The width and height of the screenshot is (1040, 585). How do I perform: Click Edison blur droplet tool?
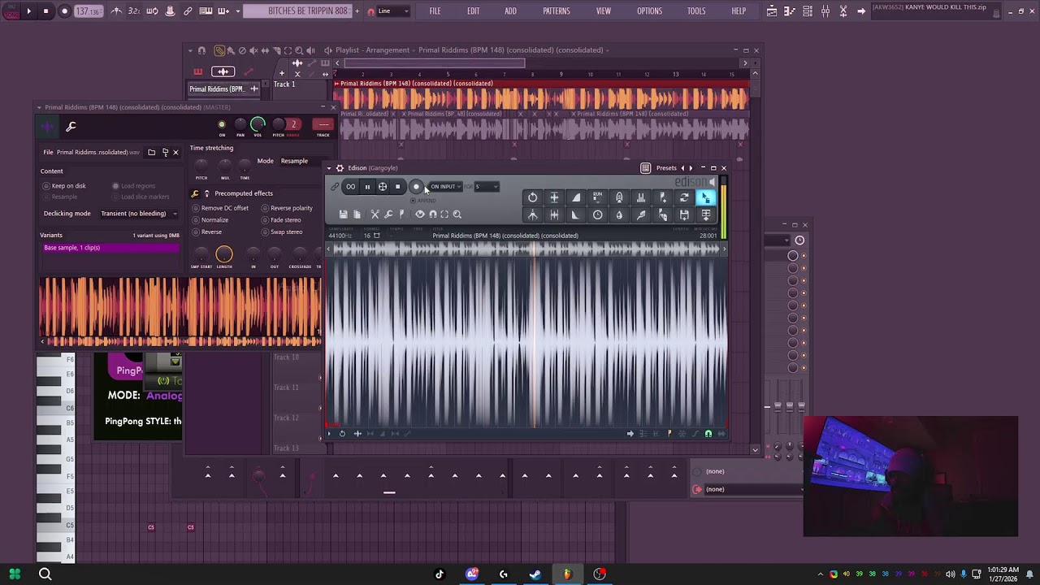coord(619,214)
